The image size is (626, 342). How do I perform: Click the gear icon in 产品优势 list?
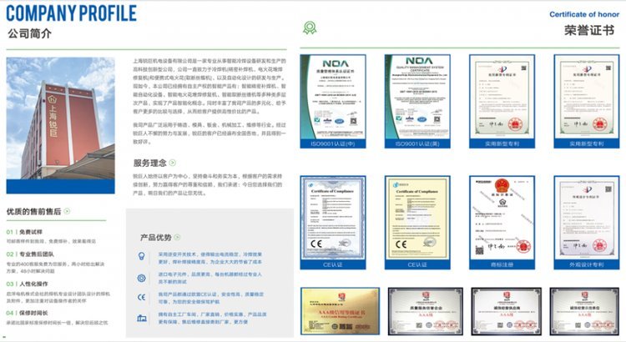143,278
